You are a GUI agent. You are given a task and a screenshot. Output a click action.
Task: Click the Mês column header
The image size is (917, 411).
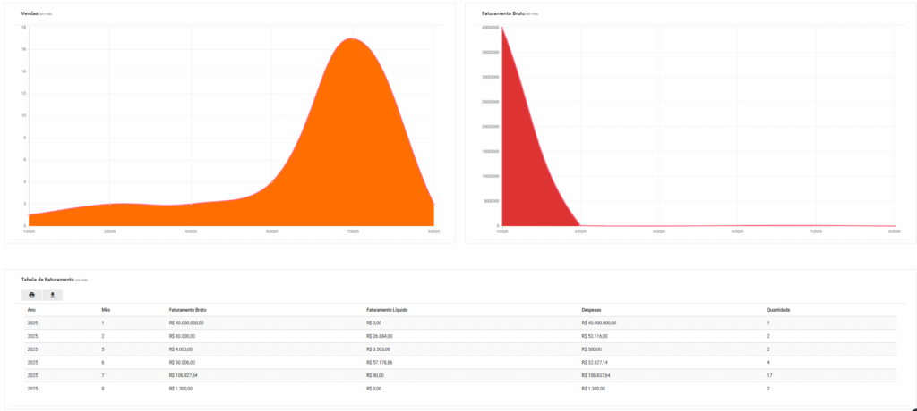[105, 310]
